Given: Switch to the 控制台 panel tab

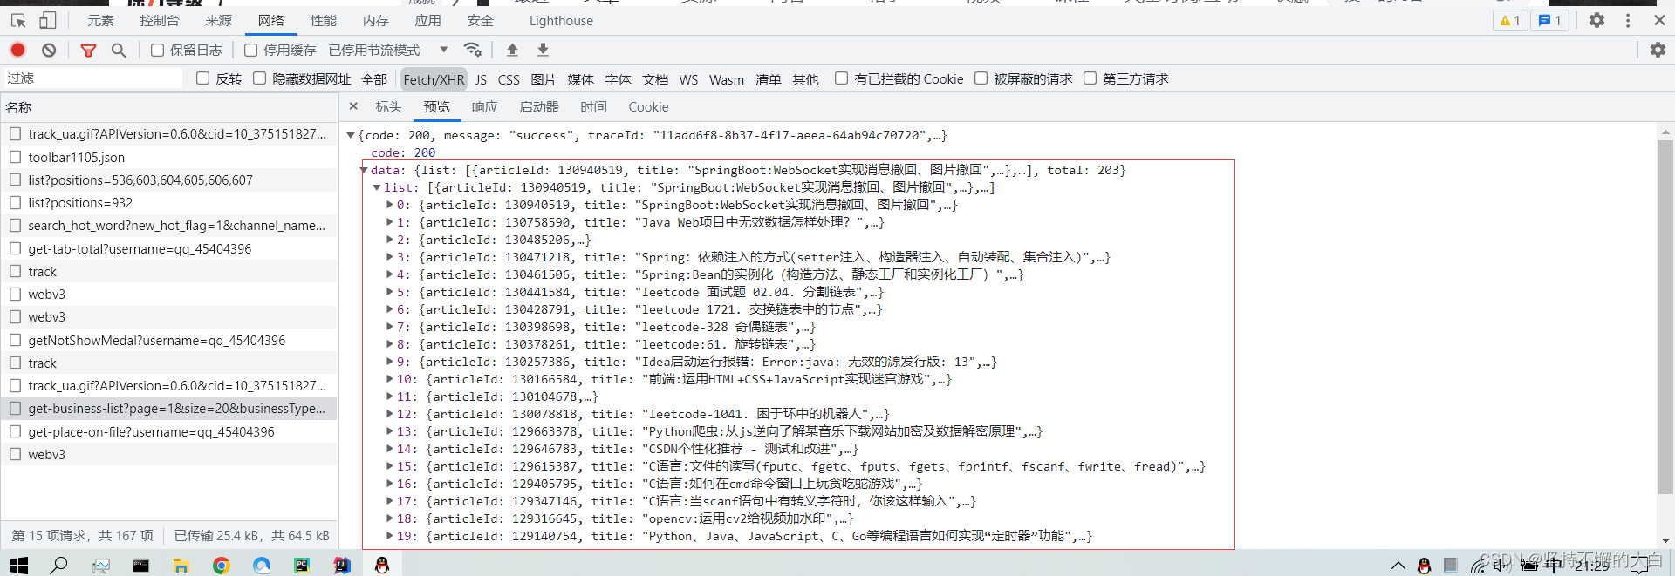Looking at the screenshot, I should coord(160,21).
